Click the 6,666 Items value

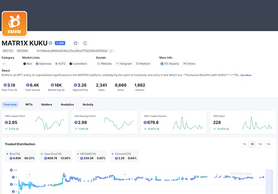coord(120,85)
